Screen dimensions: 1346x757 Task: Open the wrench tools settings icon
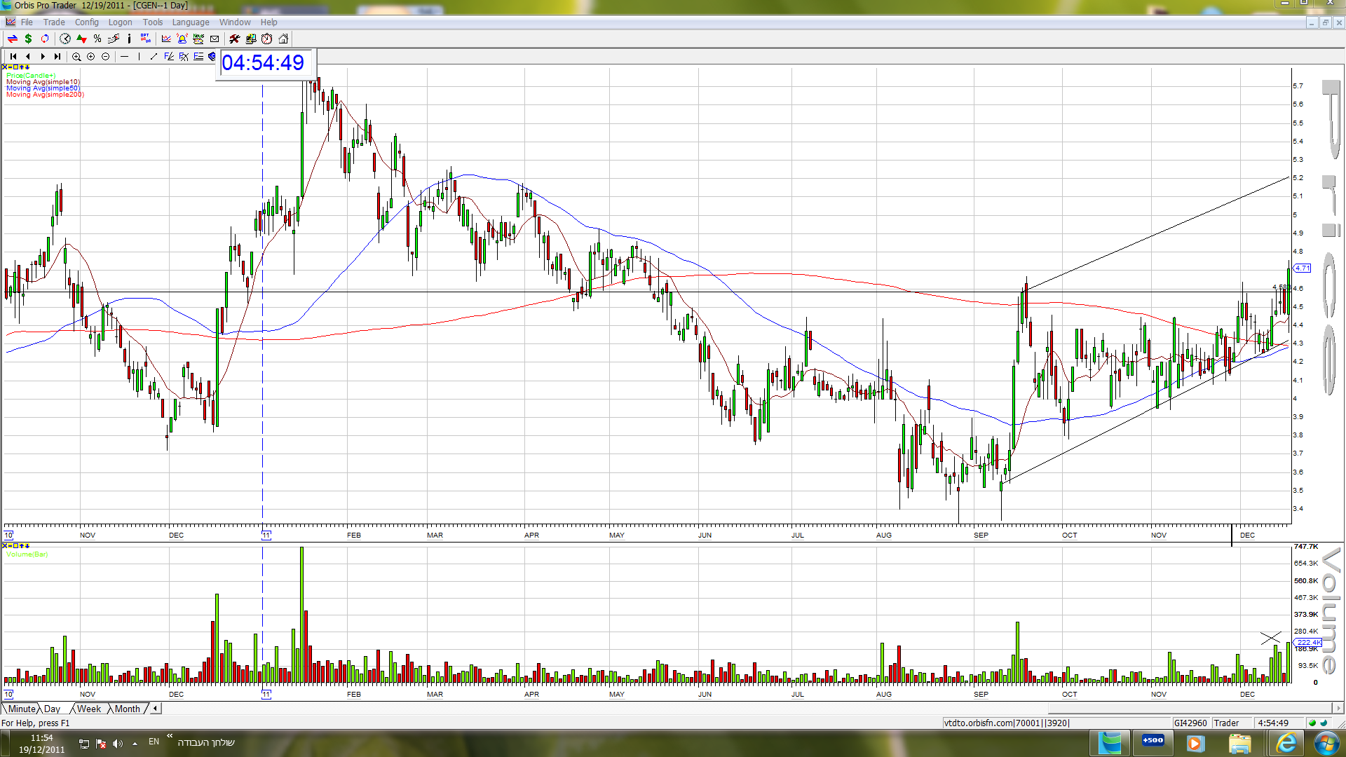pos(235,39)
